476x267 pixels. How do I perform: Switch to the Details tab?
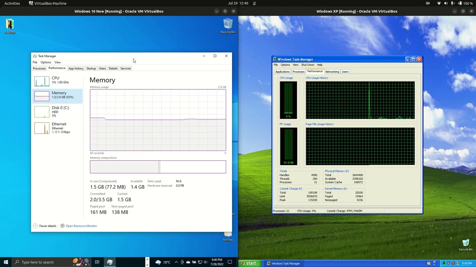pos(113,69)
